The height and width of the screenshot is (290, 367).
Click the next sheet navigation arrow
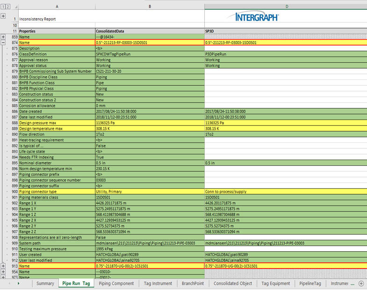18,283
